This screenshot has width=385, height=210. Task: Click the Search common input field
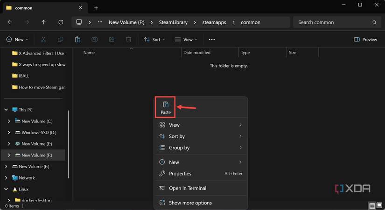coord(334,22)
